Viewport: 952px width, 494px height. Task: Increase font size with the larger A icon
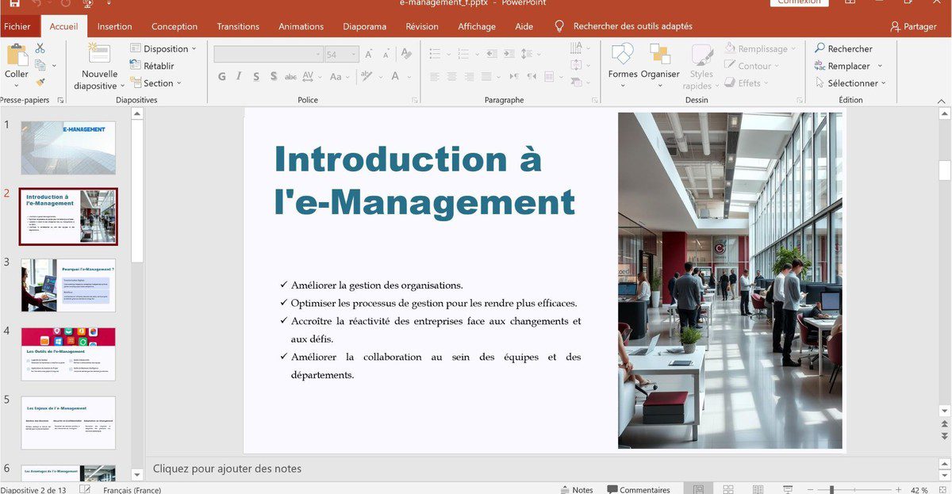pyautogui.click(x=369, y=55)
